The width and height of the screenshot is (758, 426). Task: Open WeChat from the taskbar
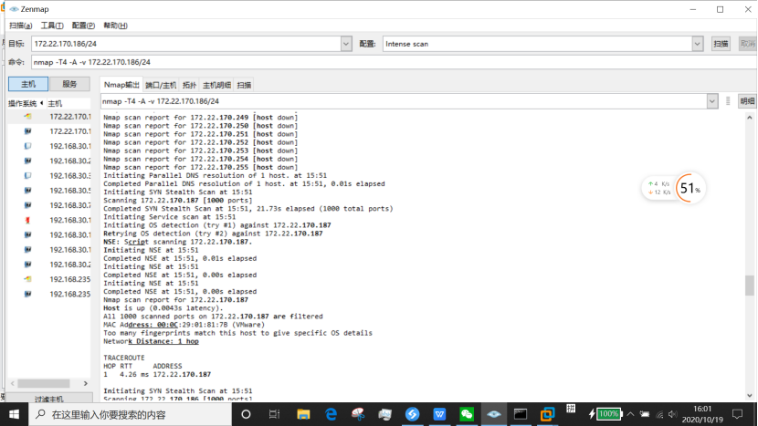pos(467,414)
